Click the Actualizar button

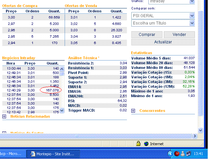coord(163,42)
